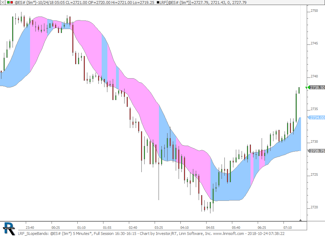Click the 2740 price scale label

(314, 76)
